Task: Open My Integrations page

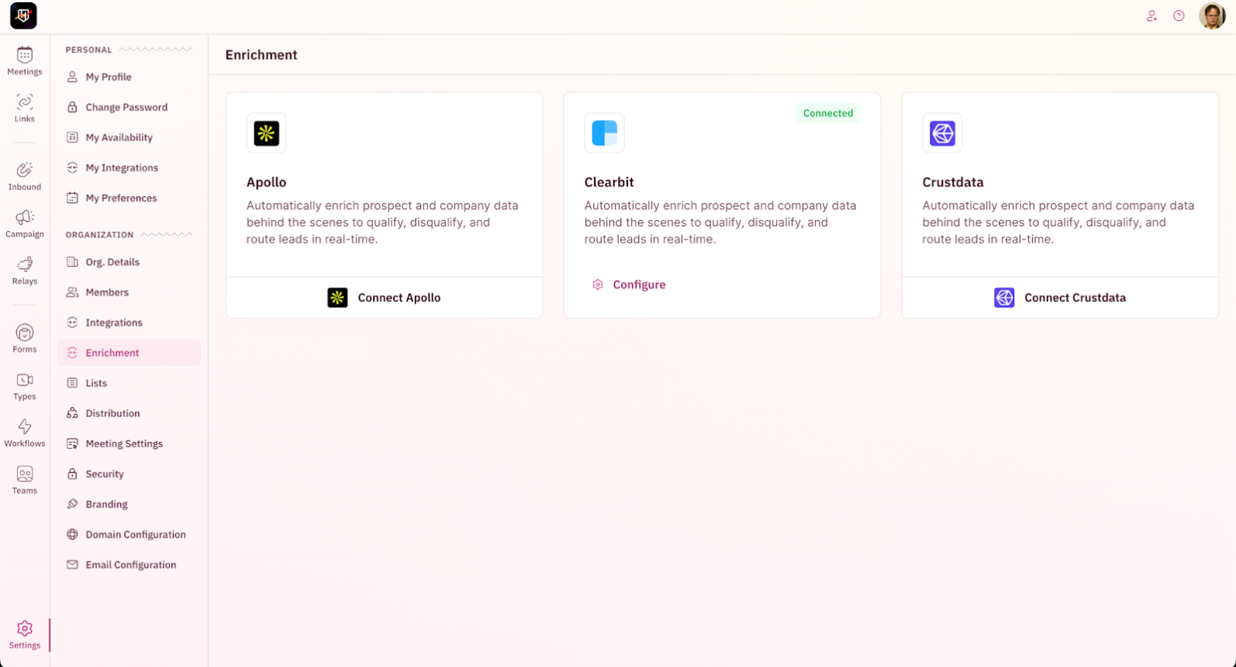Action: (x=129, y=168)
